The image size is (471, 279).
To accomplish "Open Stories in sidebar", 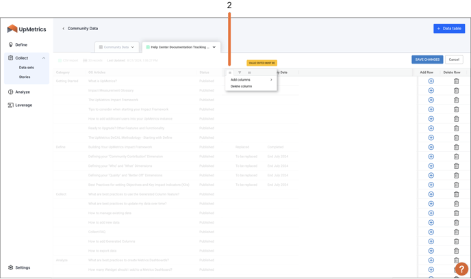I will (25, 77).
